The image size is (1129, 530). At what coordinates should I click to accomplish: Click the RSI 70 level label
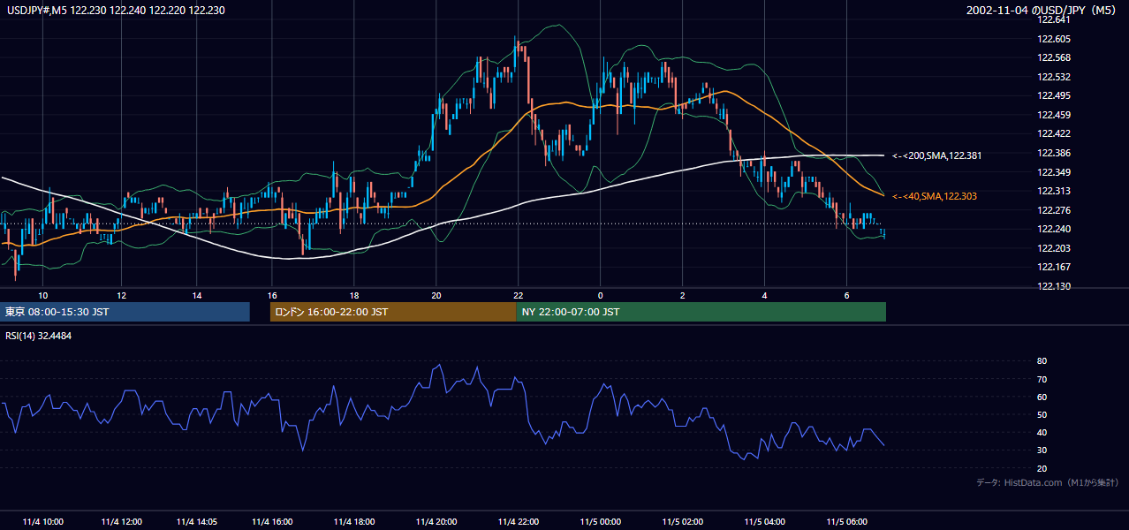(1042, 379)
